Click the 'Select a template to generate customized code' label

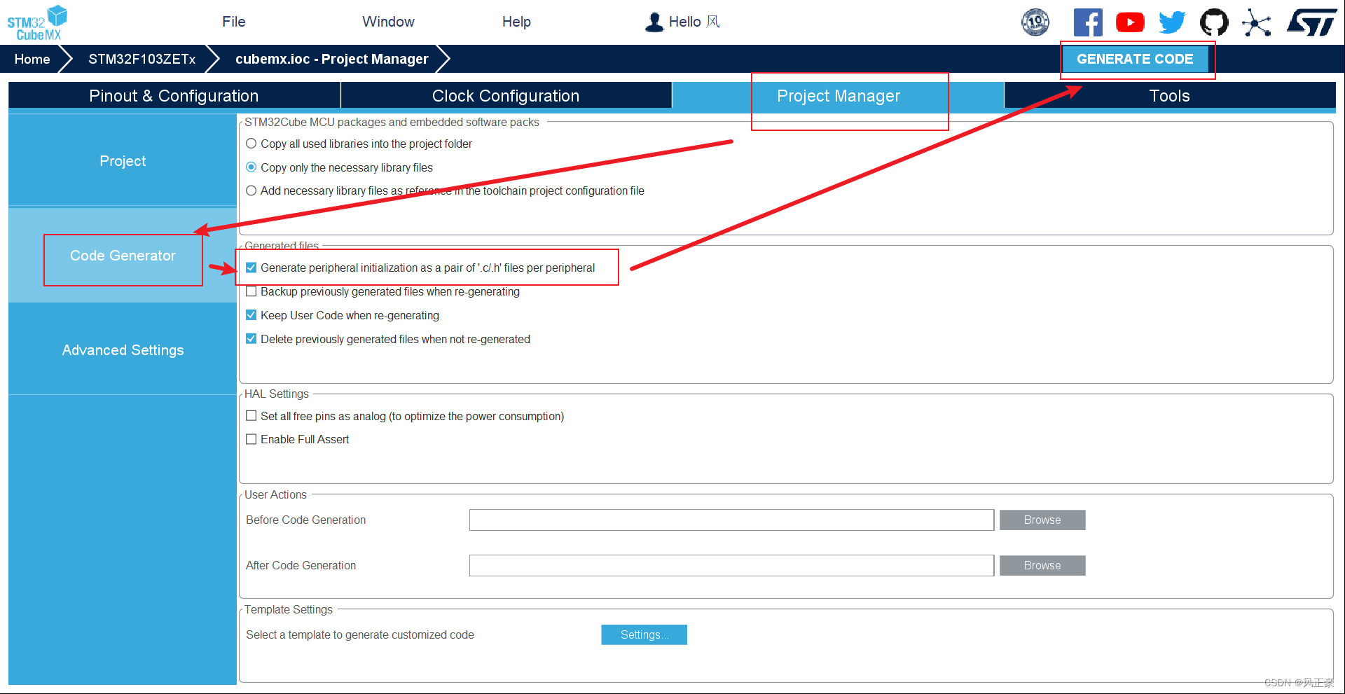click(x=360, y=634)
